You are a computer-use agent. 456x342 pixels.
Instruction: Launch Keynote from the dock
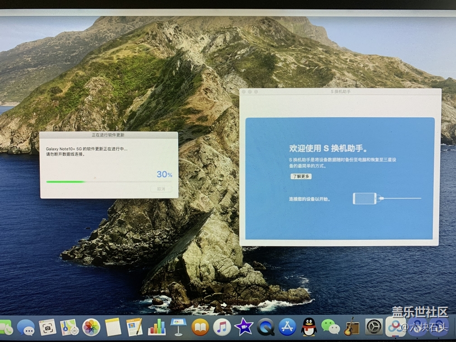178,327
